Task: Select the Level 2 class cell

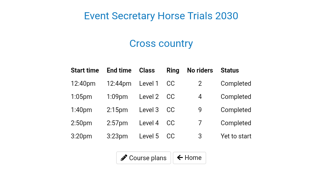Action: tap(149, 97)
